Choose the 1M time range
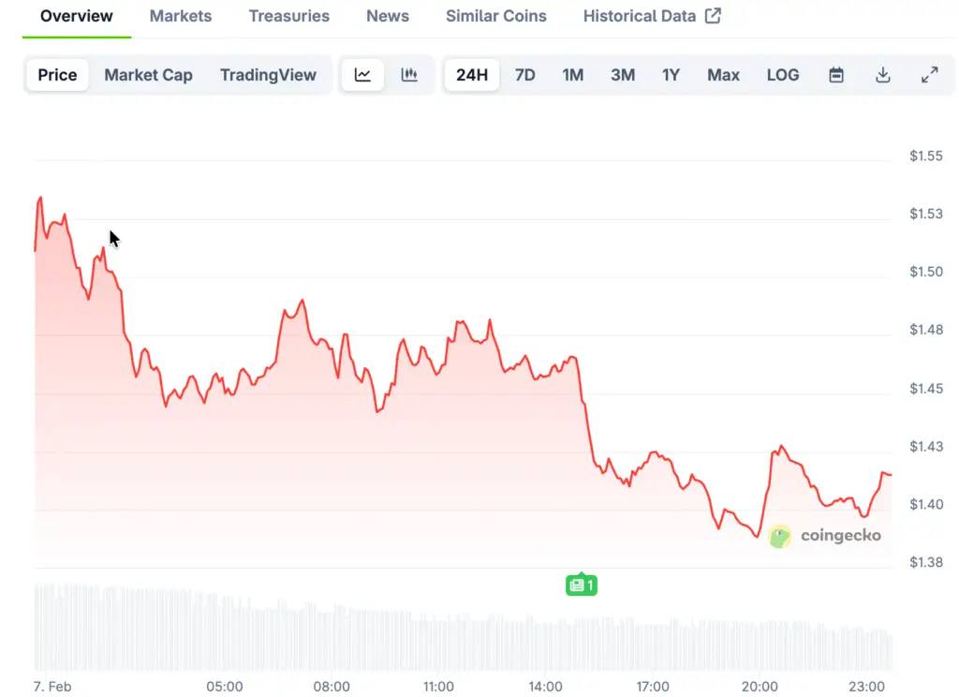This screenshot has height=697, width=959. click(x=573, y=75)
